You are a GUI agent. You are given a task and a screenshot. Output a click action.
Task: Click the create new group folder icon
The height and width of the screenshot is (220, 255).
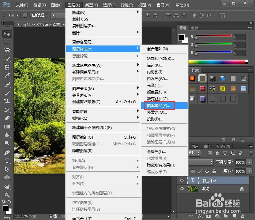pos(226,216)
